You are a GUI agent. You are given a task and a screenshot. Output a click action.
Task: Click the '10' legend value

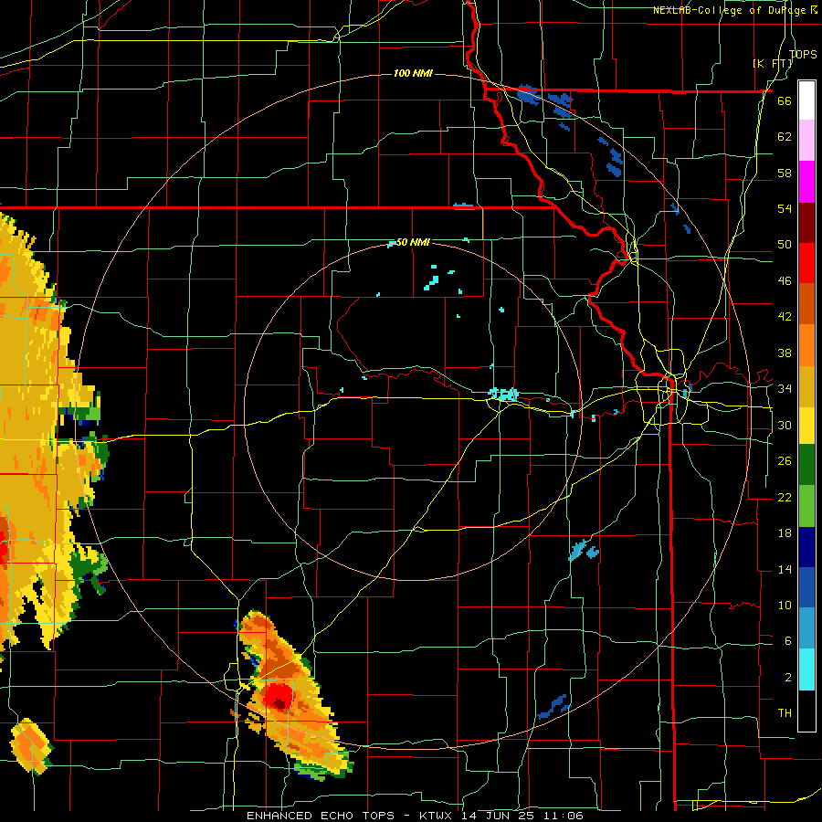tap(785, 605)
